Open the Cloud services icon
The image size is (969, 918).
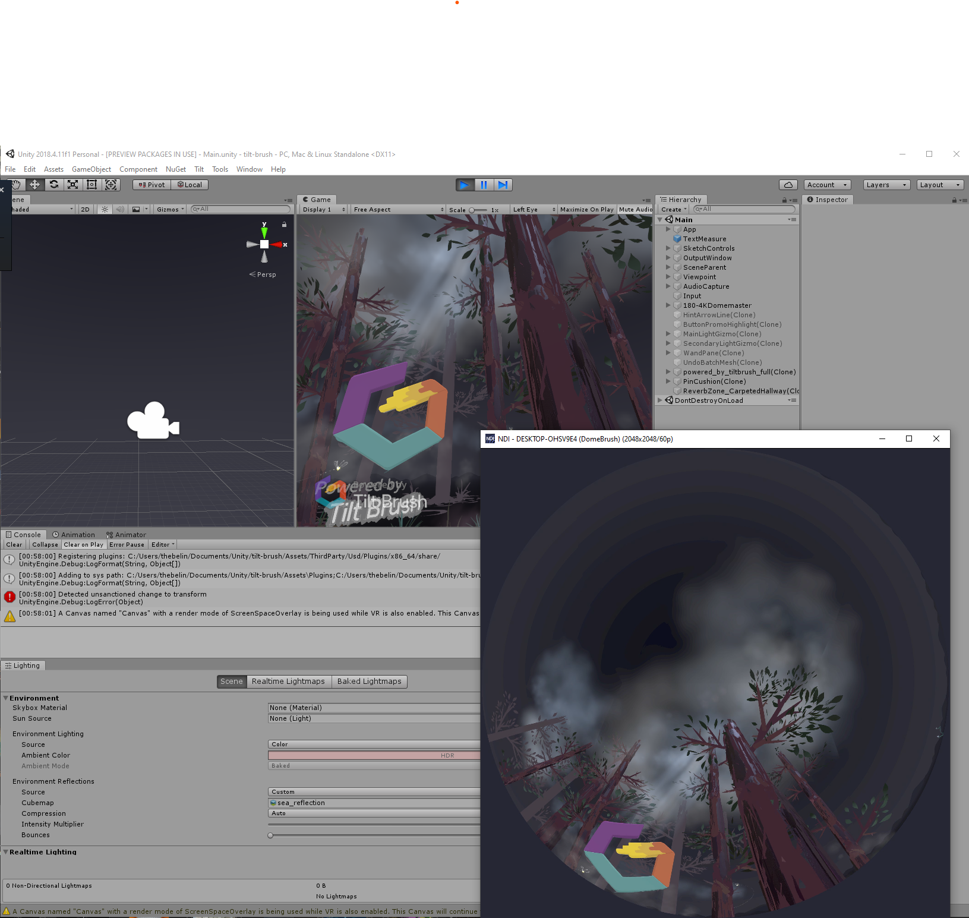[788, 185]
